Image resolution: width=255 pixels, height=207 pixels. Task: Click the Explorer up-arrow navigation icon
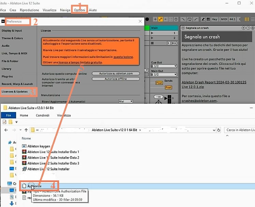point(26,130)
